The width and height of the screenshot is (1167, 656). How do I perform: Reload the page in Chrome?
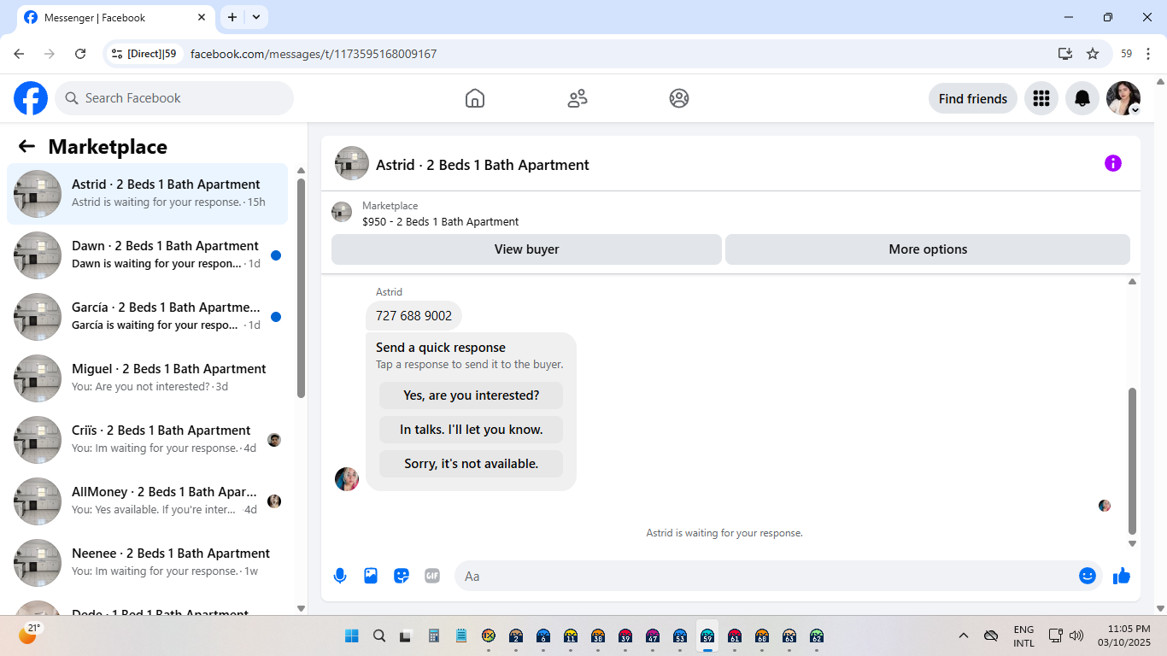point(80,54)
